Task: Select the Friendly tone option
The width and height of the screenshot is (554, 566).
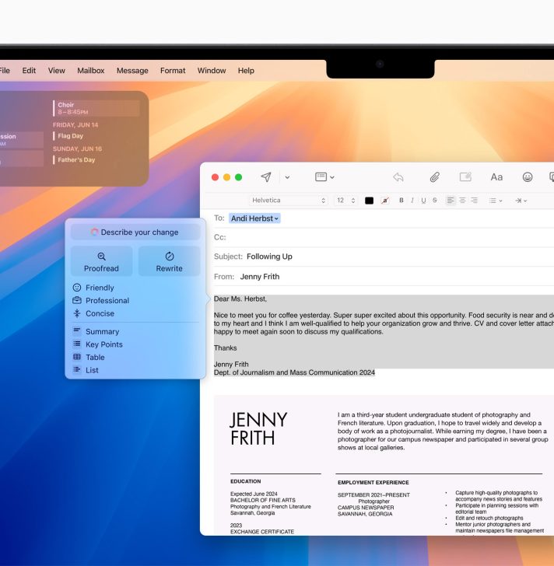Action: point(100,288)
